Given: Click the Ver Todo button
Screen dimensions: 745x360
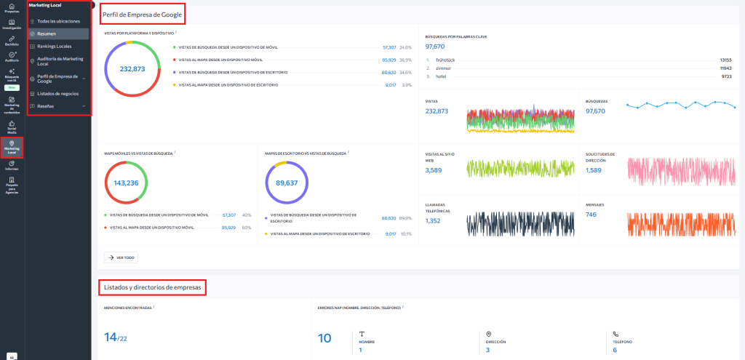Looking at the screenshot, I should coord(121,257).
